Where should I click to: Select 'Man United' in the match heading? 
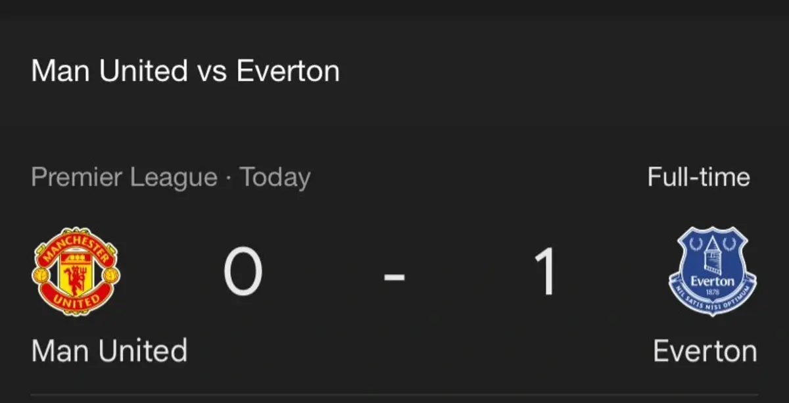[109, 70]
